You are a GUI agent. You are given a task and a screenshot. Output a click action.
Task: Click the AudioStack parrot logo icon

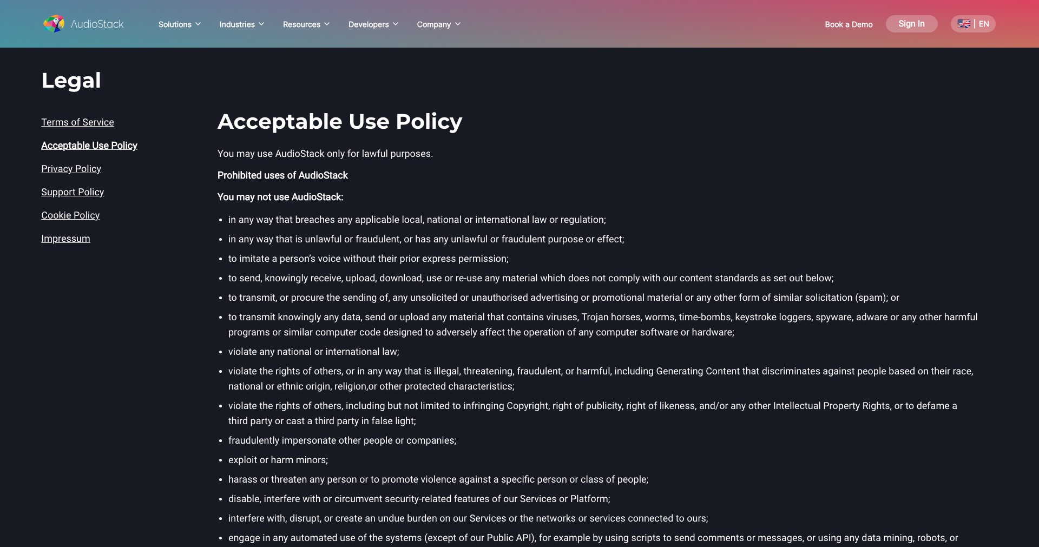(x=54, y=24)
